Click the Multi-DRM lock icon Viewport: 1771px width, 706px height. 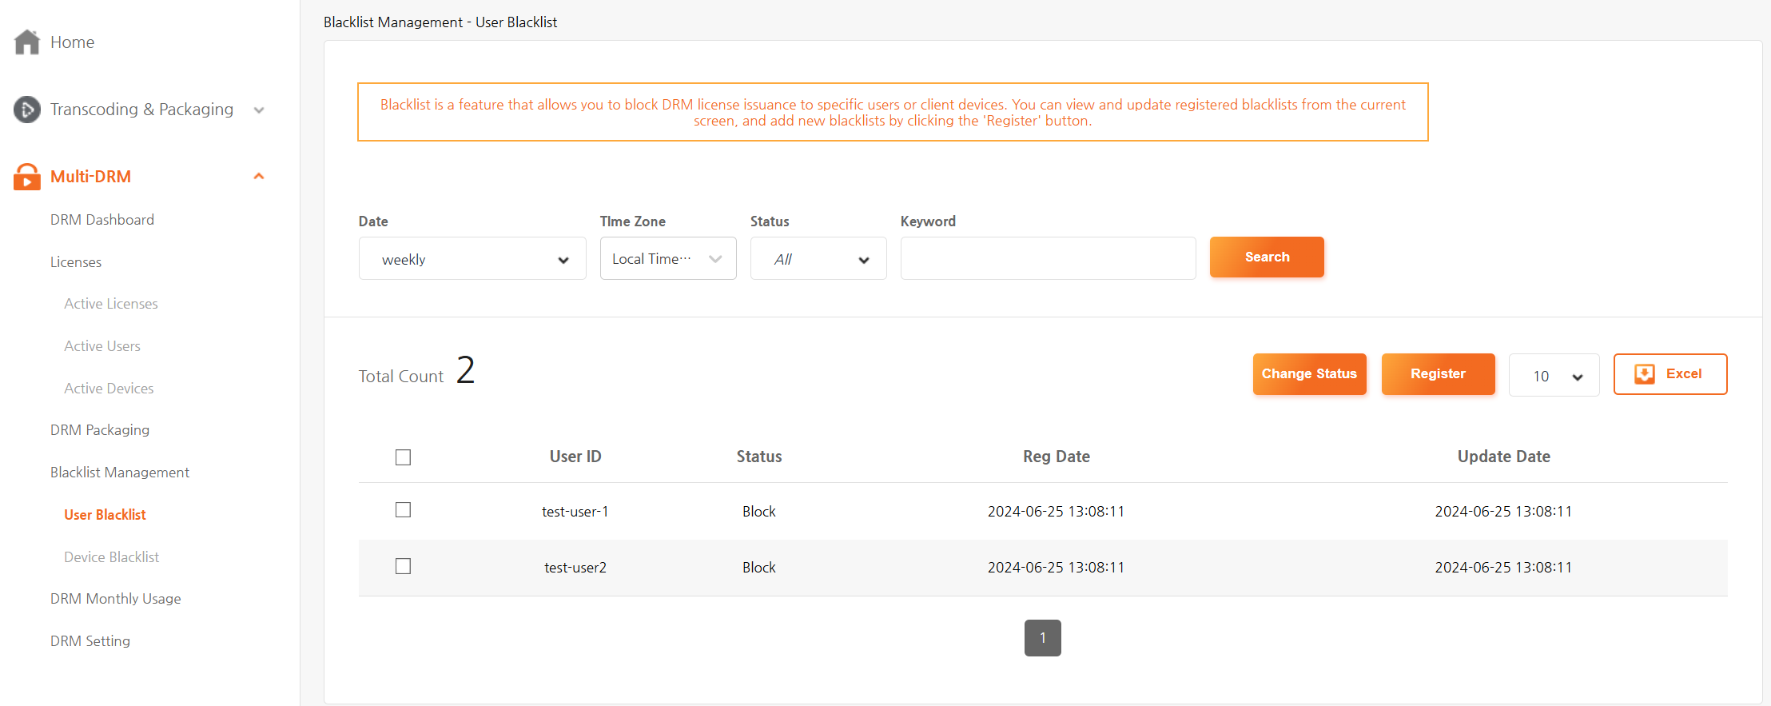tap(27, 177)
